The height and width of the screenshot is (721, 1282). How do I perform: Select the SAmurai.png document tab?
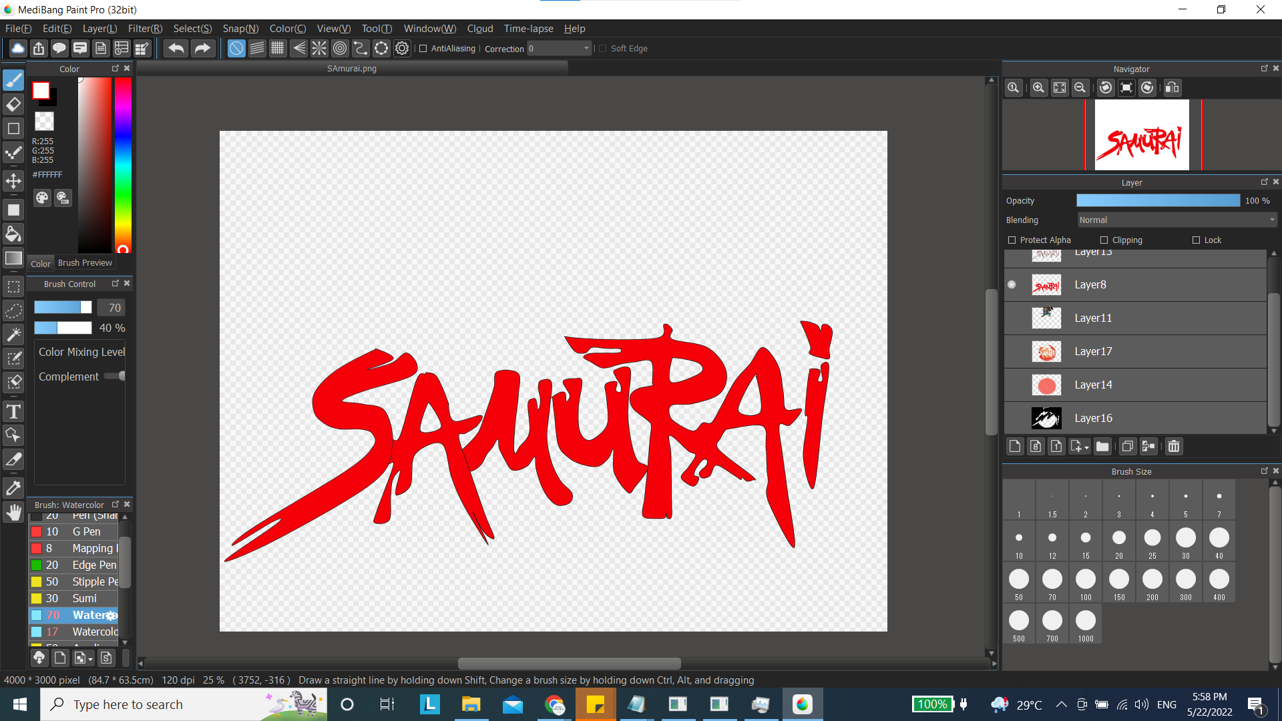coord(352,69)
